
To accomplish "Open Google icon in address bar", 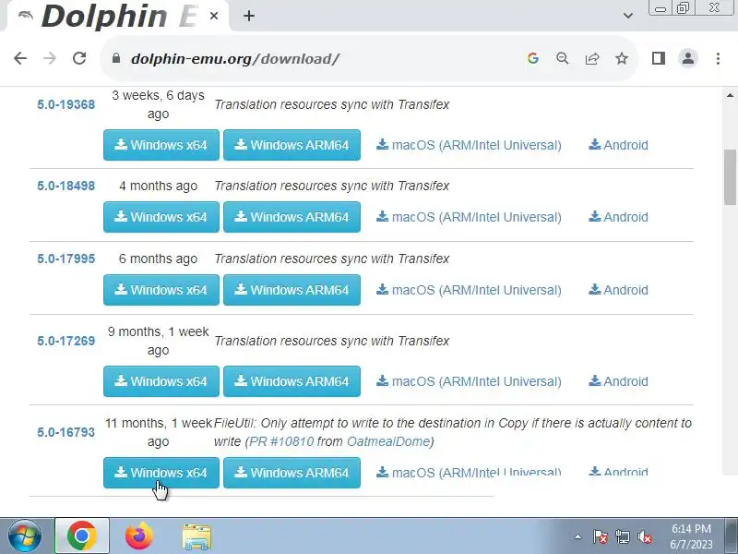I will pos(533,58).
